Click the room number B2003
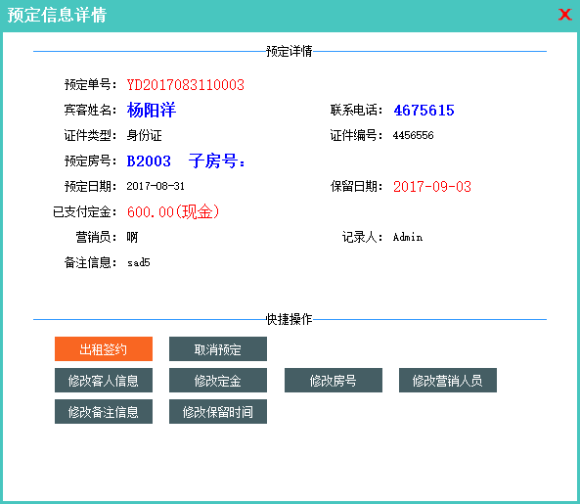The width and height of the screenshot is (580, 504). point(149,160)
